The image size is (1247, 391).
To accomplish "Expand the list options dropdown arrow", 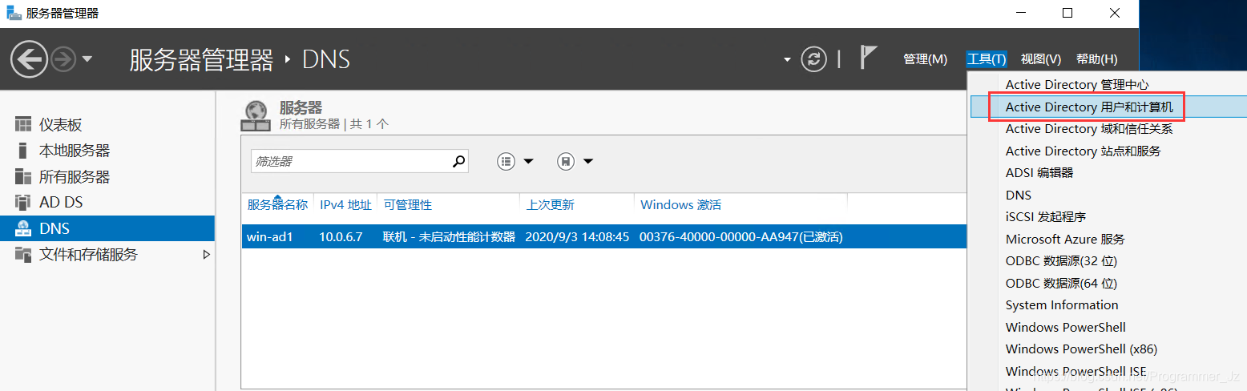I will (528, 161).
